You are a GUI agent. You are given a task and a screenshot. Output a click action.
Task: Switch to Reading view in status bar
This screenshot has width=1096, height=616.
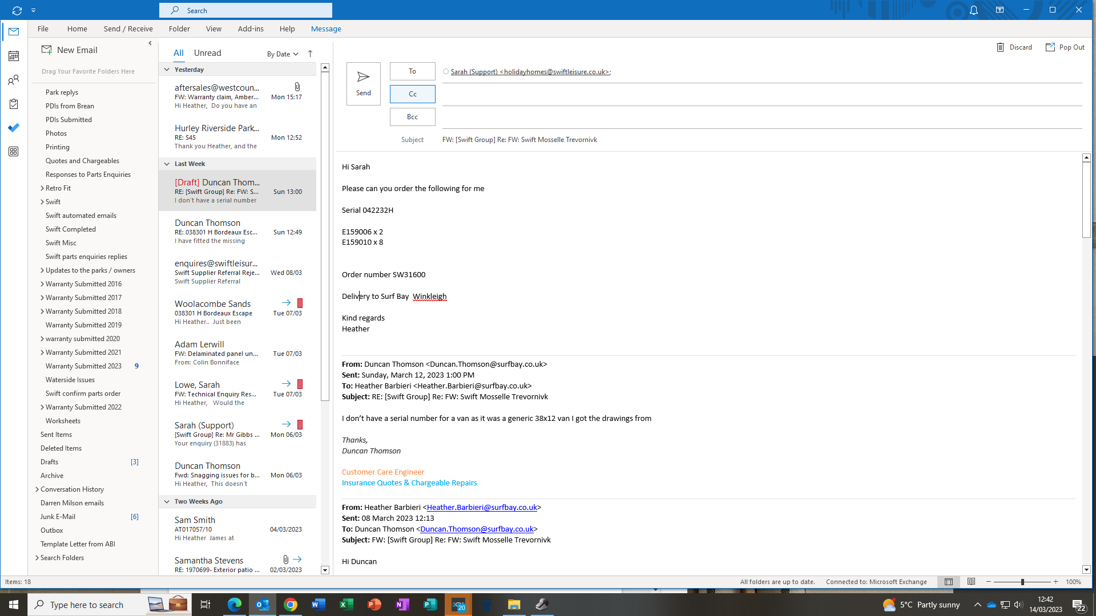[971, 582]
